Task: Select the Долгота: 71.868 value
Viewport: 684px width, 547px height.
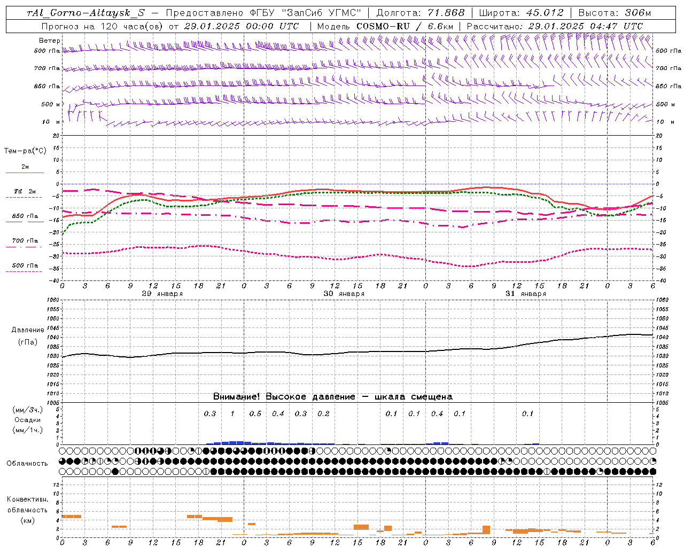Action: (x=421, y=13)
